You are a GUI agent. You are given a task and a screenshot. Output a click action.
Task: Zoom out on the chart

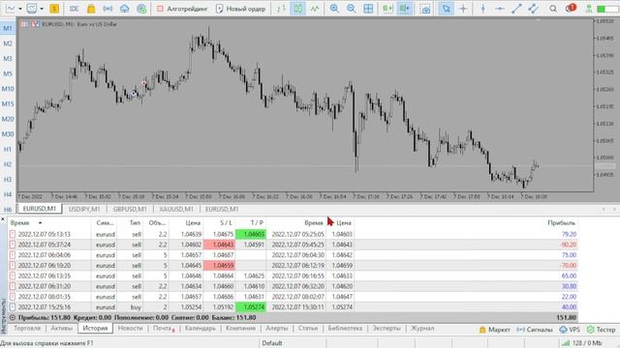(351, 9)
